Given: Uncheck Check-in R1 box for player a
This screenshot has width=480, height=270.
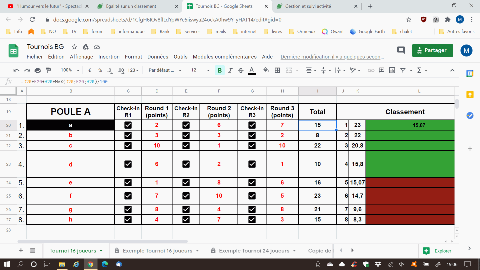Looking at the screenshot, I should click(128, 125).
